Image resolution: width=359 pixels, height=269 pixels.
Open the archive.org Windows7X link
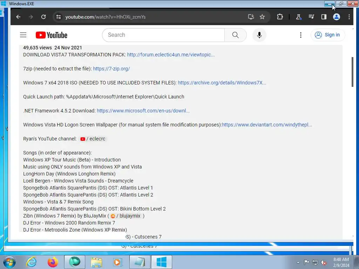(x=222, y=83)
